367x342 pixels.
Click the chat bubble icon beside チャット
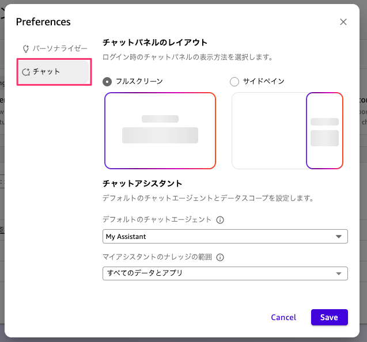[26, 72]
